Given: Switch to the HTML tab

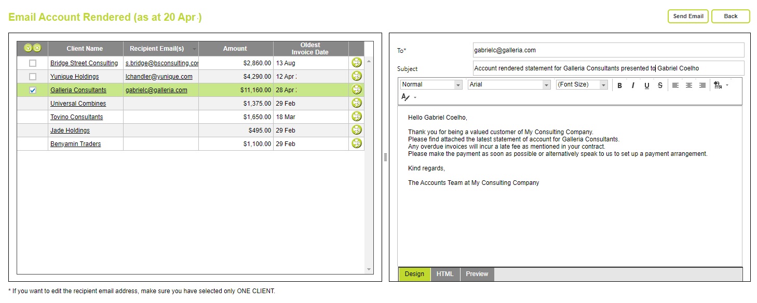Looking at the screenshot, I should click(x=445, y=274).
